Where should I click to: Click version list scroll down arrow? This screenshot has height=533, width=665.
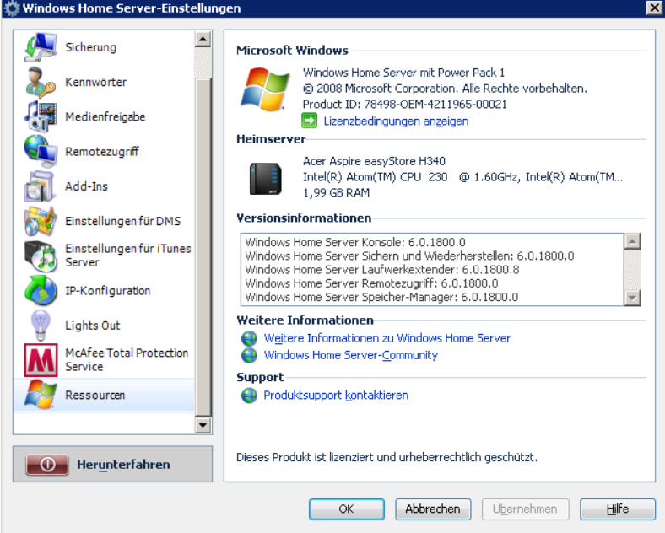[632, 298]
